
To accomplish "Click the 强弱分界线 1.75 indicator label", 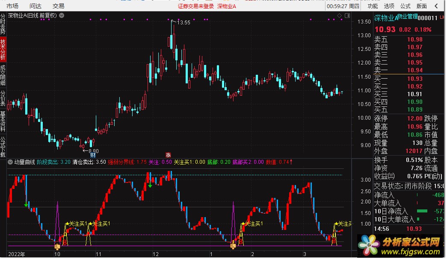I will 127,162.
